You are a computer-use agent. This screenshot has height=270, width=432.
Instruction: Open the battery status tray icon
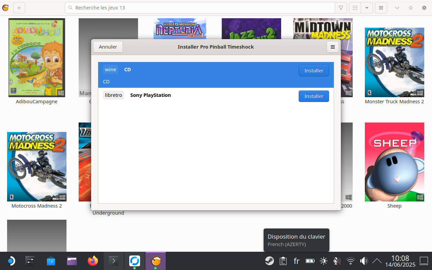[310, 261]
